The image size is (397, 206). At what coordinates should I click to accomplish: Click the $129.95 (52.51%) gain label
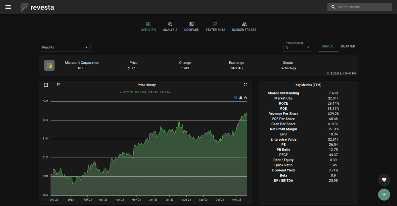pyautogui.click(x=135, y=92)
